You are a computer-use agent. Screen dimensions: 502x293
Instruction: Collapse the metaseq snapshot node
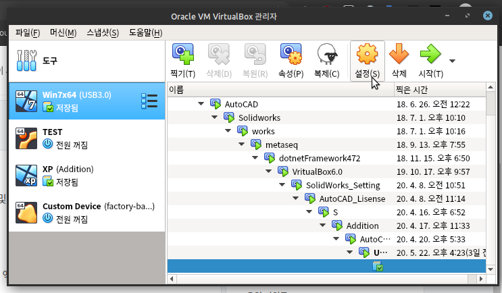pyautogui.click(x=241, y=144)
